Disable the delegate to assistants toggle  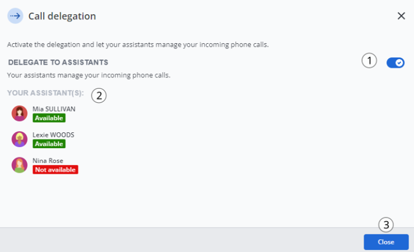coord(395,63)
